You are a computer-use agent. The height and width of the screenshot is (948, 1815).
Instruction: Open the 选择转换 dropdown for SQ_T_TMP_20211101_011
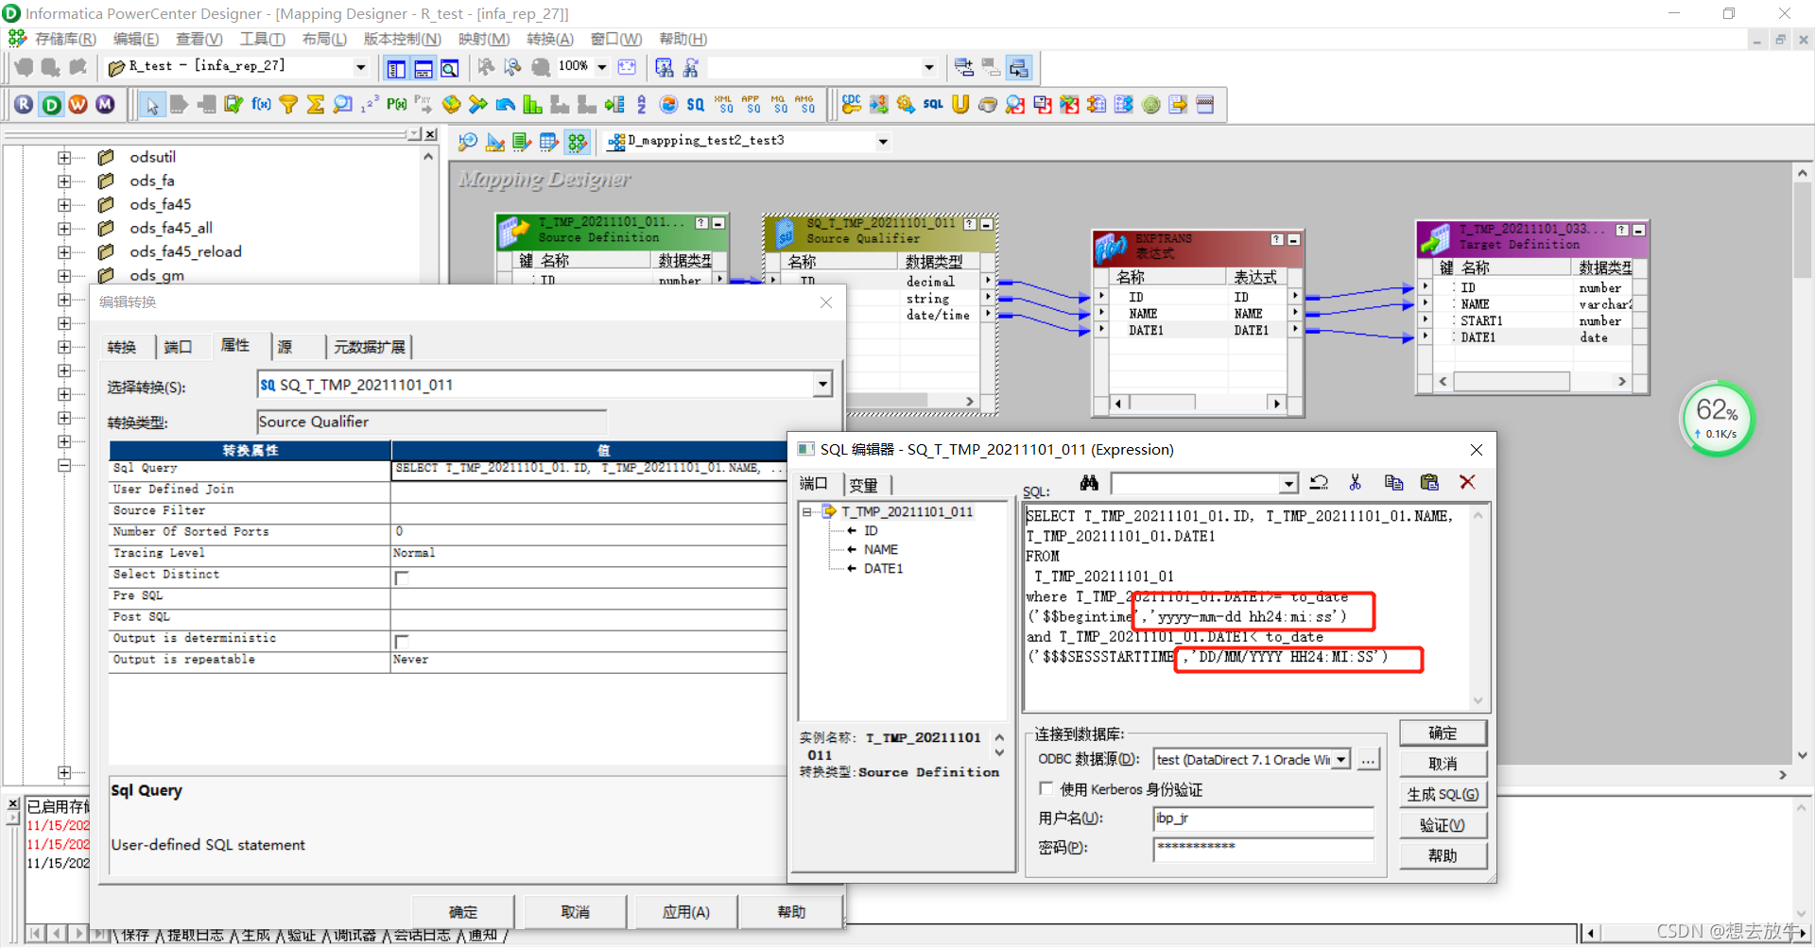[822, 385]
